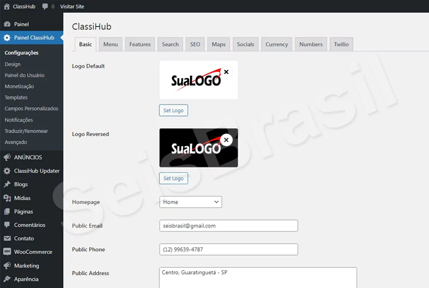Switch to the Menu tab

[x=111, y=44]
